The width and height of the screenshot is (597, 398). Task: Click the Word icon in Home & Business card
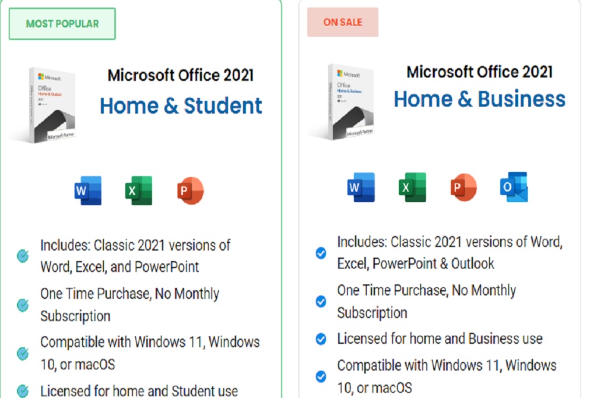click(361, 187)
